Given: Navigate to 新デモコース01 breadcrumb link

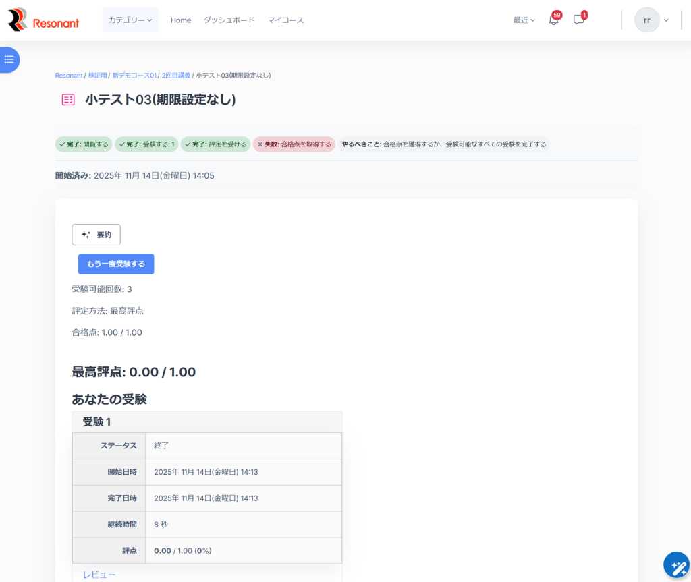Looking at the screenshot, I should point(134,76).
